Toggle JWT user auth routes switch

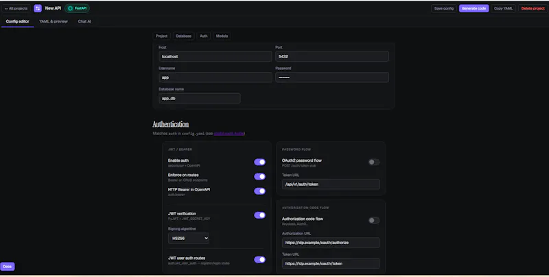click(259, 259)
